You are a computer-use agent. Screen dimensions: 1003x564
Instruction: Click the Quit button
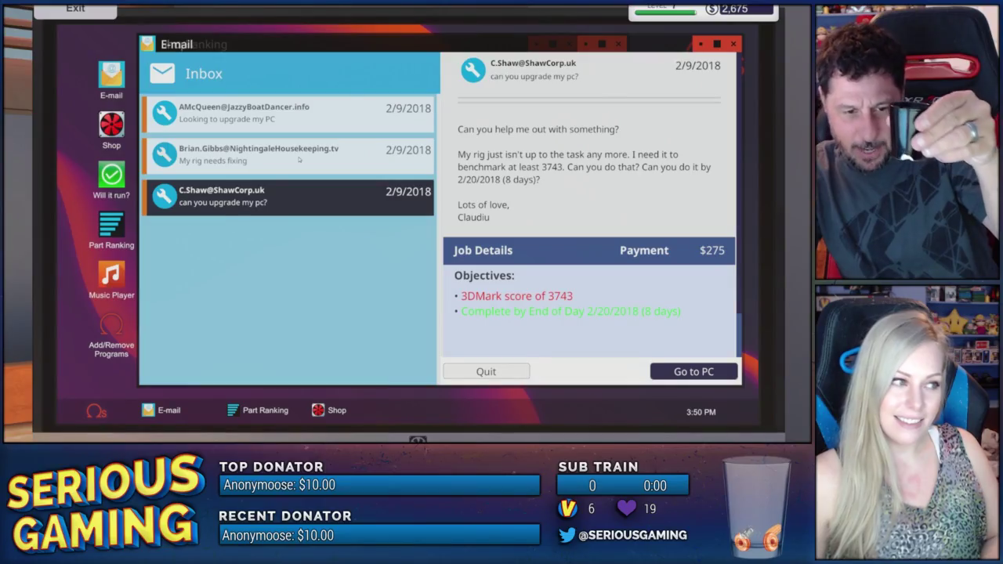tap(486, 371)
